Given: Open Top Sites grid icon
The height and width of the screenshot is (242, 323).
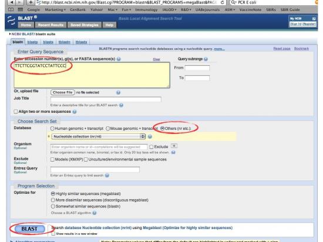Looking at the screenshot, I should click(x=20, y=9).
